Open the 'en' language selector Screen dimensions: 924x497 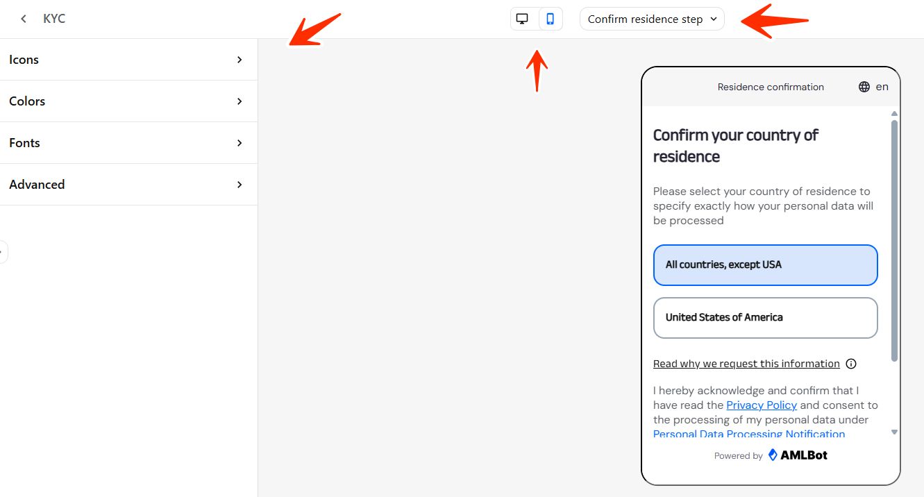(882, 87)
